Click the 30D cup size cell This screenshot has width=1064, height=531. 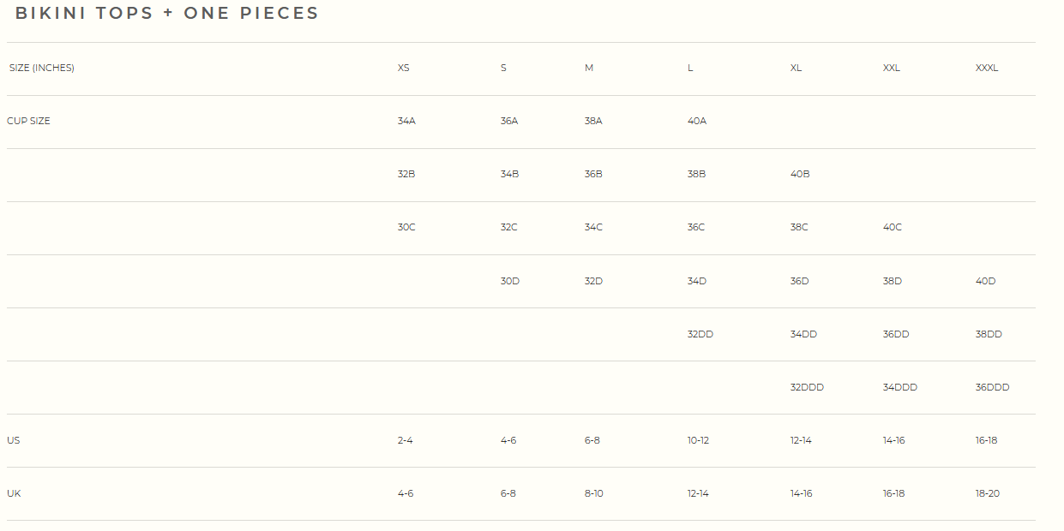point(510,282)
